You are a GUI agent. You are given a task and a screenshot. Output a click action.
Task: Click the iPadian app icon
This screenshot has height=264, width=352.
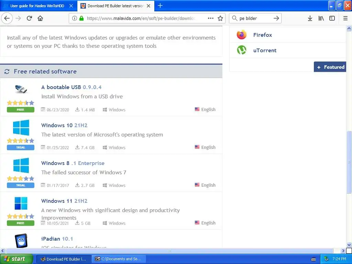[x=21, y=241]
